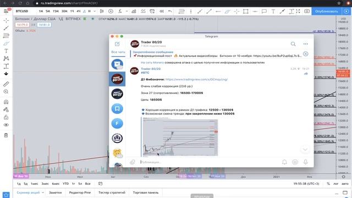Toggle hide all drawings eye icon
Viewport: 352px width, 198px height.
click(x=6, y=125)
